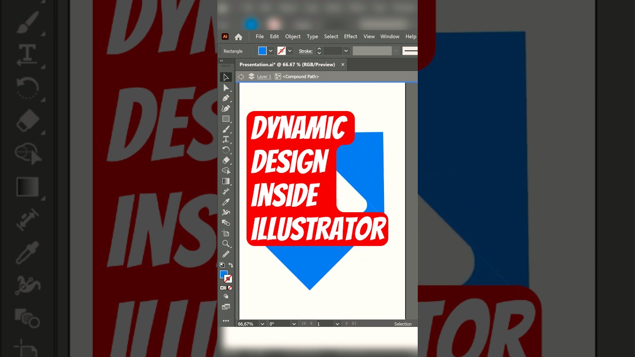Click the Compound Path icon in the breadcrumb
The image size is (635, 357).
pos(278,76)
